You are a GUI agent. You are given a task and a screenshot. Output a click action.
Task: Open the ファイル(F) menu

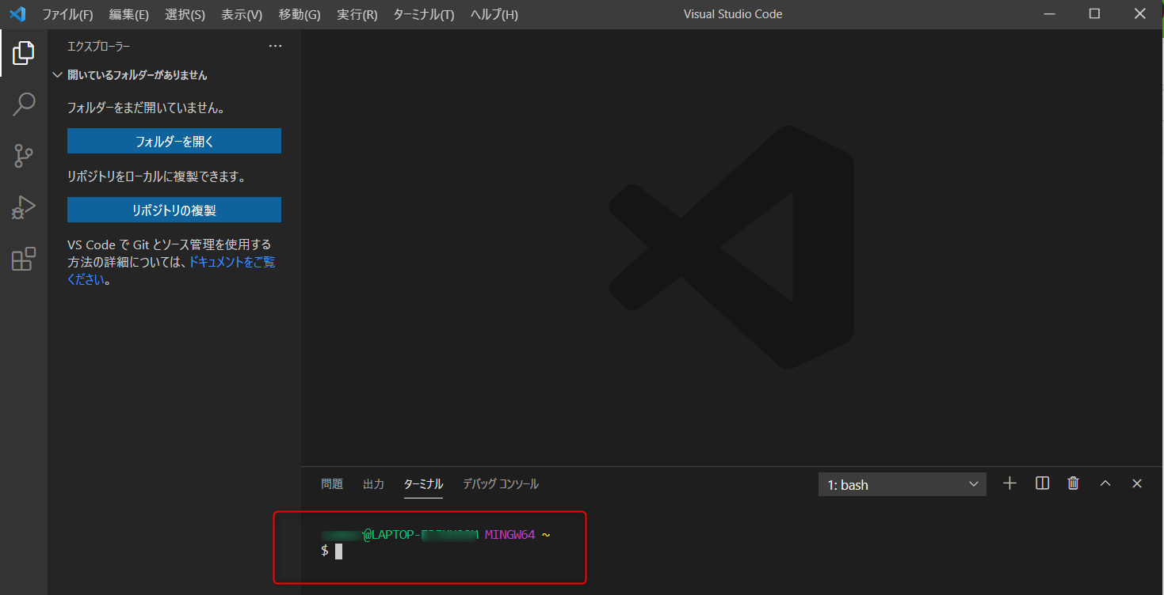67,14
